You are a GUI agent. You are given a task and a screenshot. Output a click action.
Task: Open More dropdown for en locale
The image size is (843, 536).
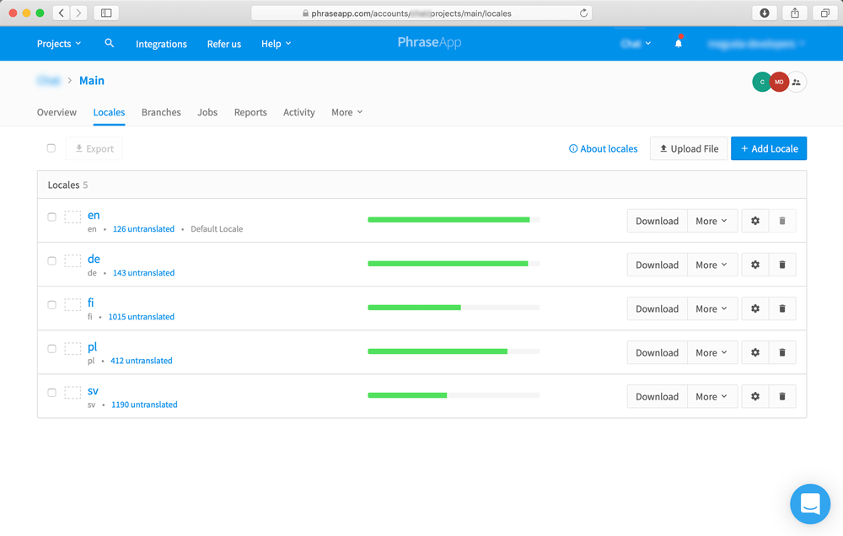click(x=711, y=221)
